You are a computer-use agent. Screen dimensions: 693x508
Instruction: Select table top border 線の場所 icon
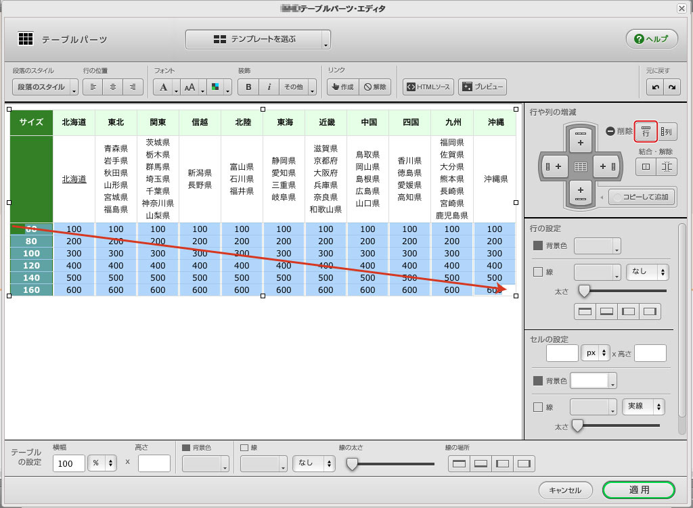pos(459,464)
